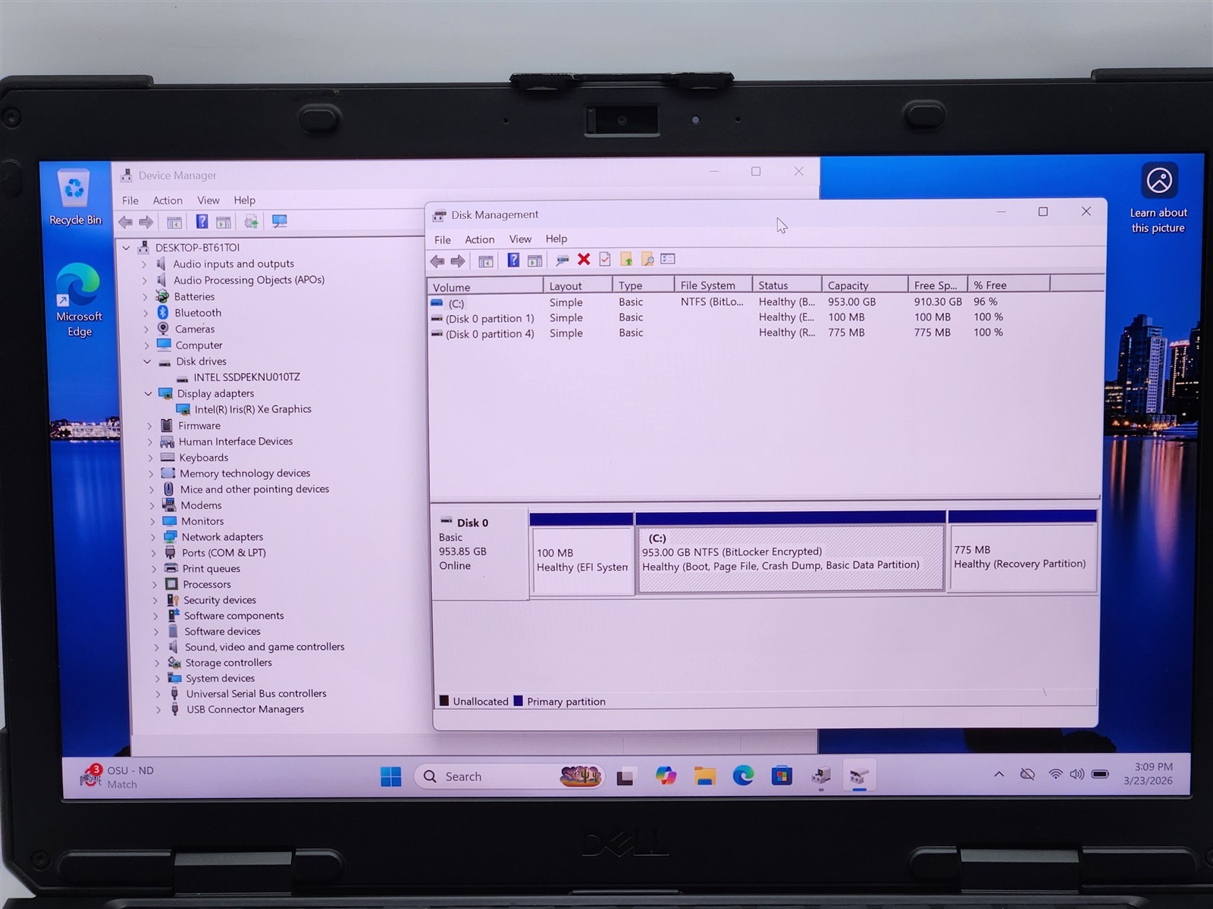Viewport: 1213px width, 909px height.
Task: Collapse Display adapters node
Action: (148, 394)
